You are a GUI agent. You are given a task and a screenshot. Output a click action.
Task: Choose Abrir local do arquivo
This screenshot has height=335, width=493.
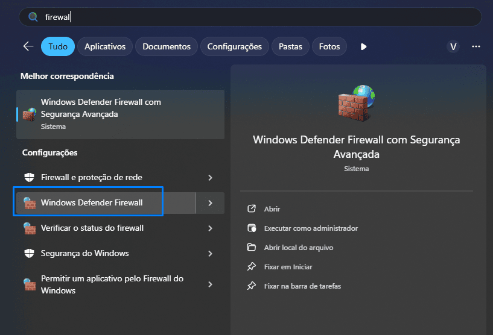click(299, 248)
